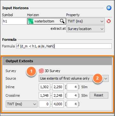Select the waterbottom horizon field
The image size is (115, 116).
(x=46, y=21)
